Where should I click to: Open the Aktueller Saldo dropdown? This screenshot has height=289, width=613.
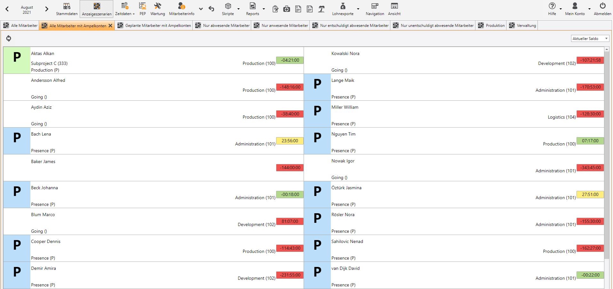tap(590, 39)
